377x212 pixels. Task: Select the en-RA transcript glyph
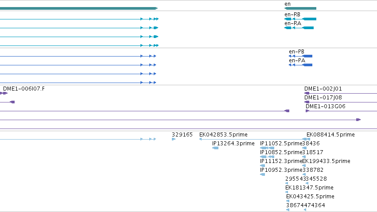(x=299, y=28)
